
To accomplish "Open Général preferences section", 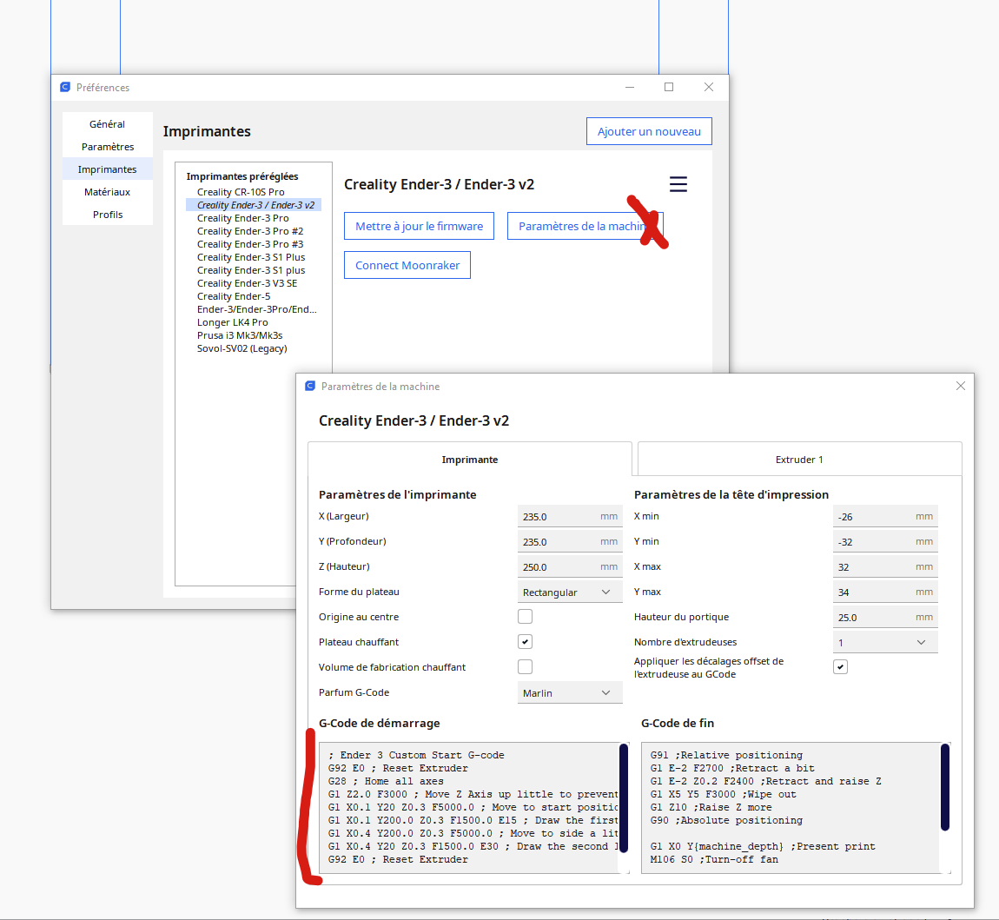I will click(107, 124).
